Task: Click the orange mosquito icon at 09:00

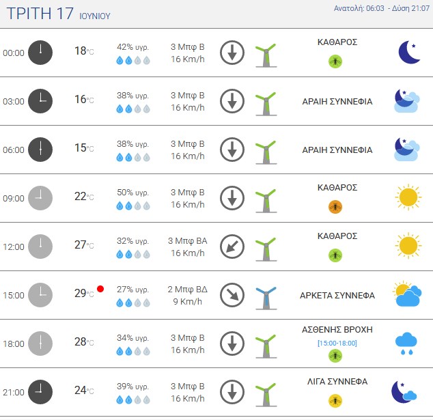Action: 335,207
